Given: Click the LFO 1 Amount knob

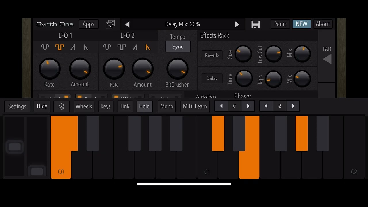Looking at the screenshot, I should coord(80,69).
